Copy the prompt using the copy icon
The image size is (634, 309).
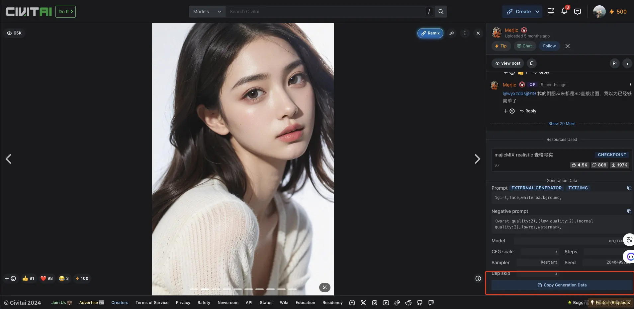point(629,188)
